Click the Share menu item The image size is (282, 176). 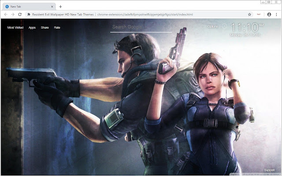pyautogui.click(x=45, y=27)
